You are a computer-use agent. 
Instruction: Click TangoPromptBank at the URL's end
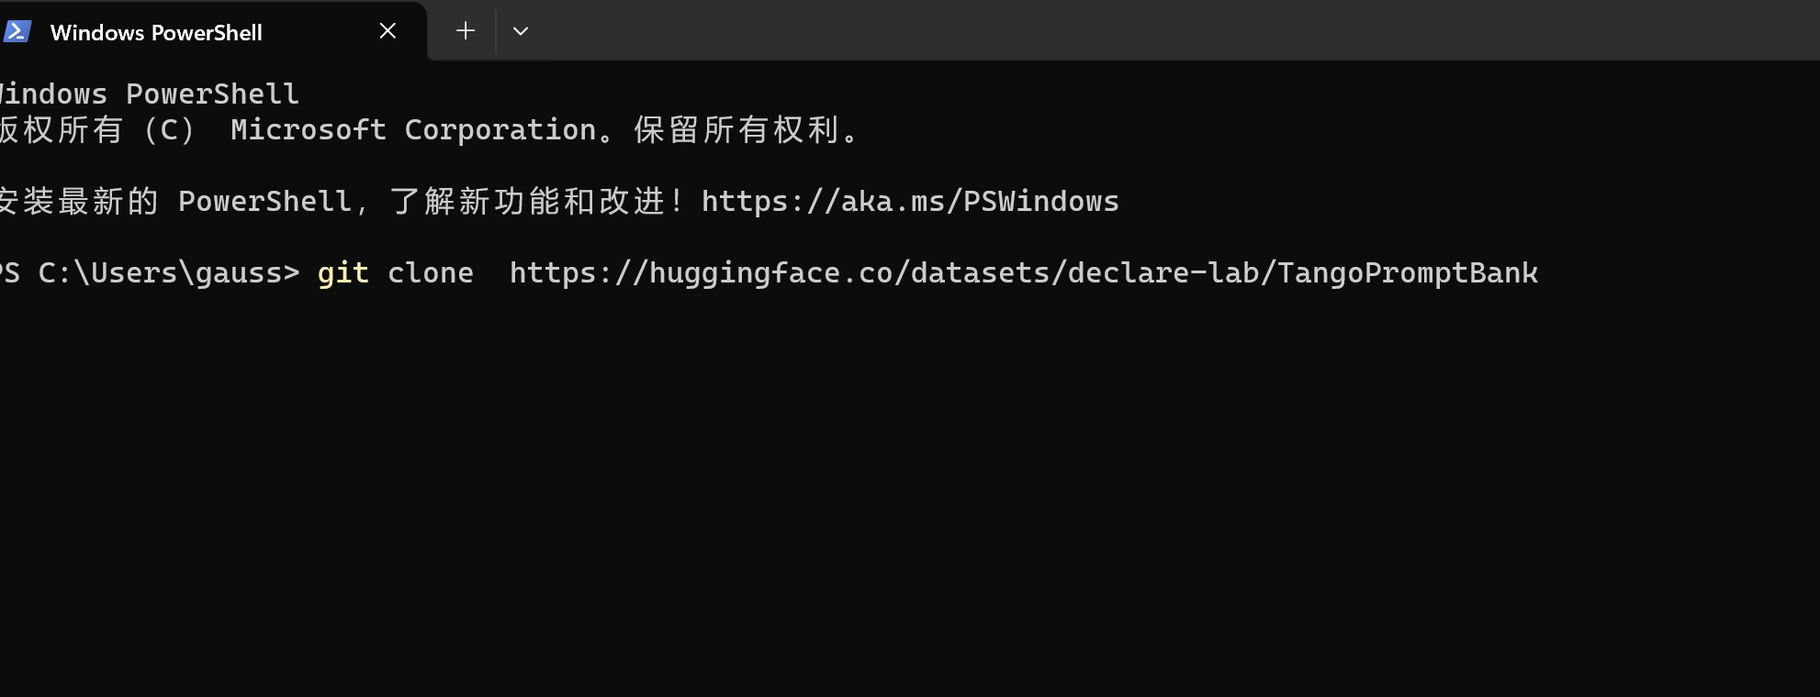(1407, 273)
